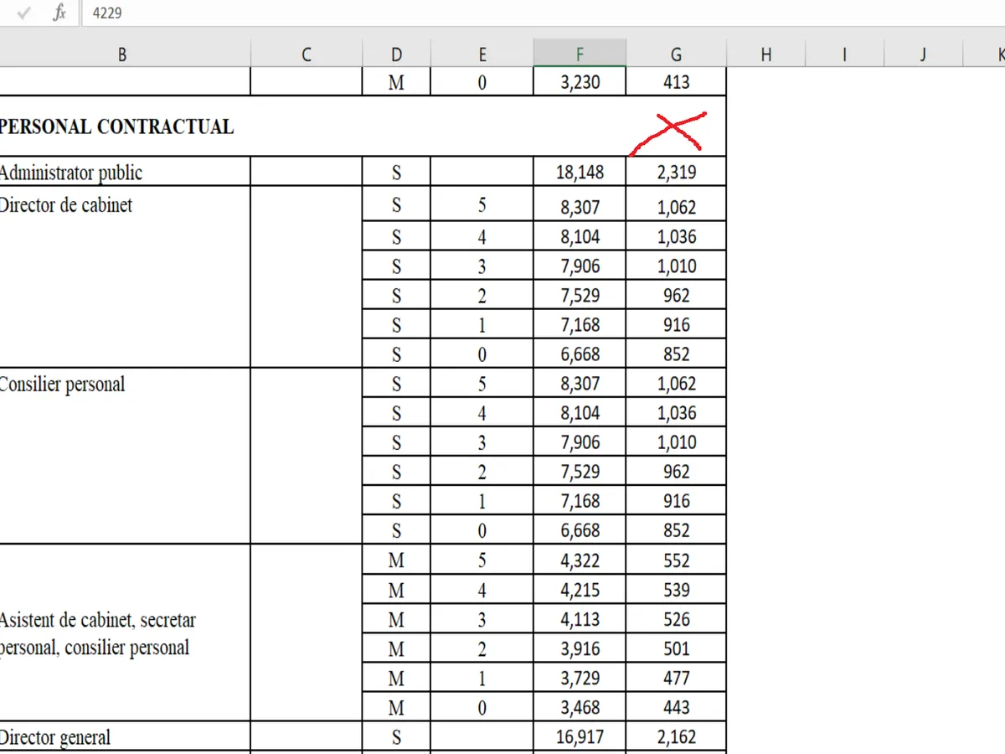Viewport: 1005px width, 754px height.
Task: Click the cell with value 18,148
Action: [x=580, y=173]
